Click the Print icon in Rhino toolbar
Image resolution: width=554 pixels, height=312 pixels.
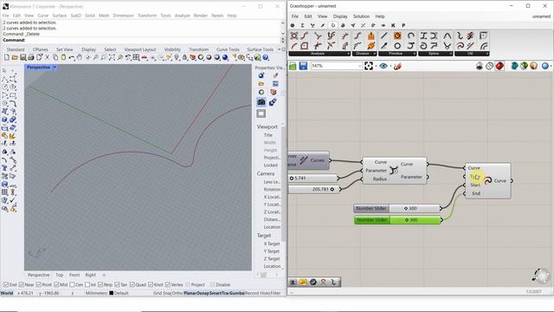(31, 57)
